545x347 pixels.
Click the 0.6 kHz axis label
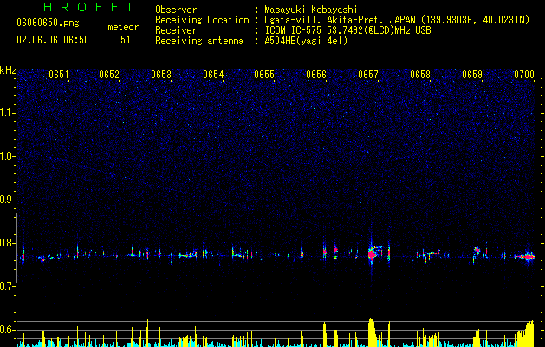coord(8,330)
